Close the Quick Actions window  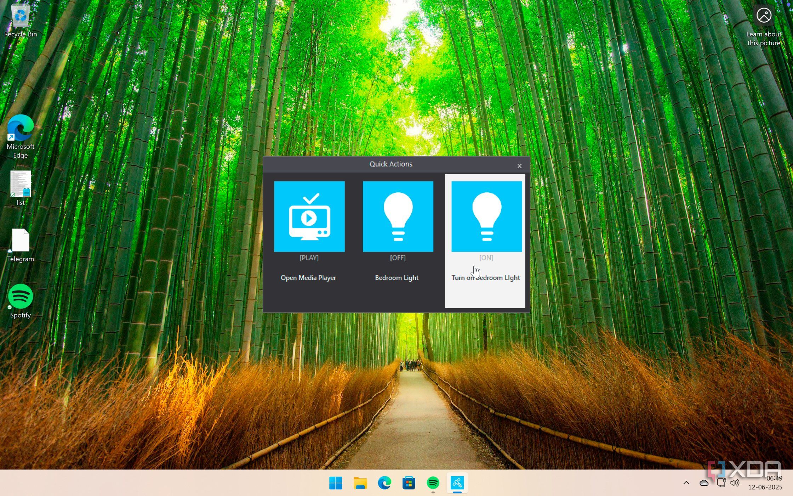tap(519, 166)
